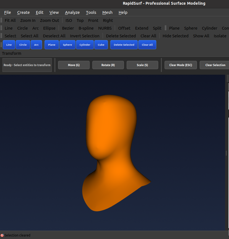Screen dimensions: 229x239
Task: Select the Bezier curve tool
Action: pyautogui.click(x=68, y=28)
